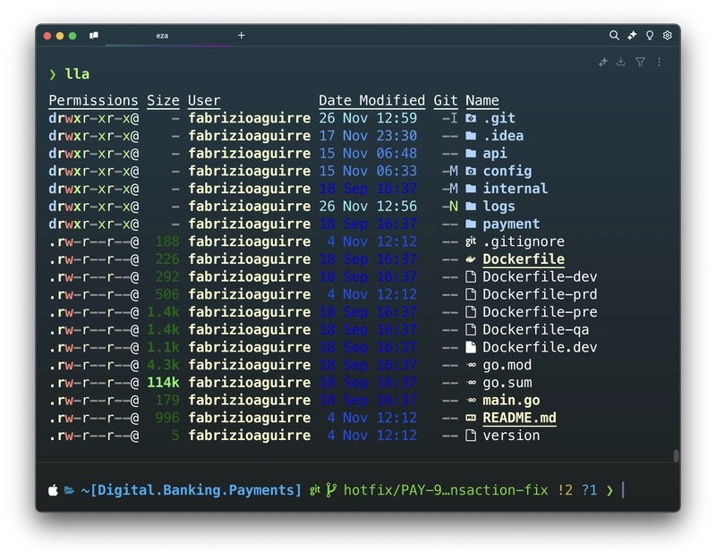Click the go.sum file name
Image resolution: width=716 pixels, height=559 pixels.
pos(507,383)
